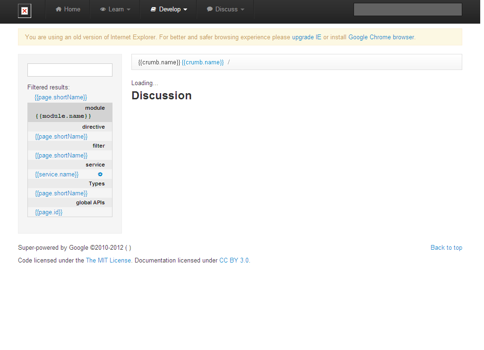This screenshot has height=350, width=484.
Task: Follow the Google Chrome browser link
Action: [381, 37]
